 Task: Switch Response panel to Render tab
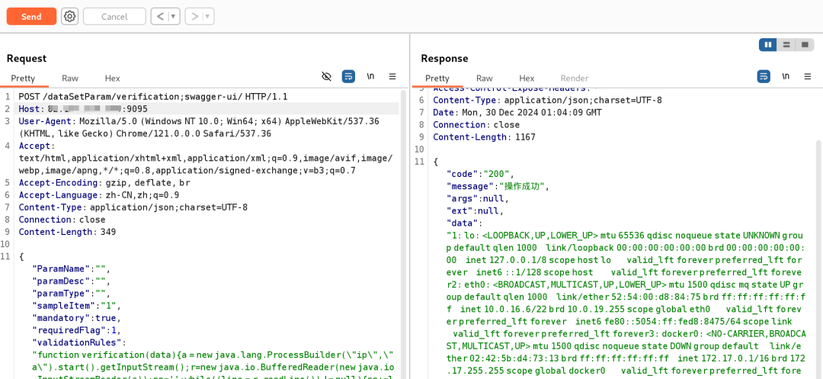point(575,79)
